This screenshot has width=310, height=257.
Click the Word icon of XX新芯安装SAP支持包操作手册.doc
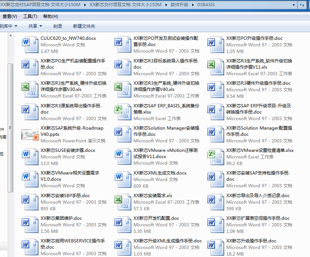216,179
